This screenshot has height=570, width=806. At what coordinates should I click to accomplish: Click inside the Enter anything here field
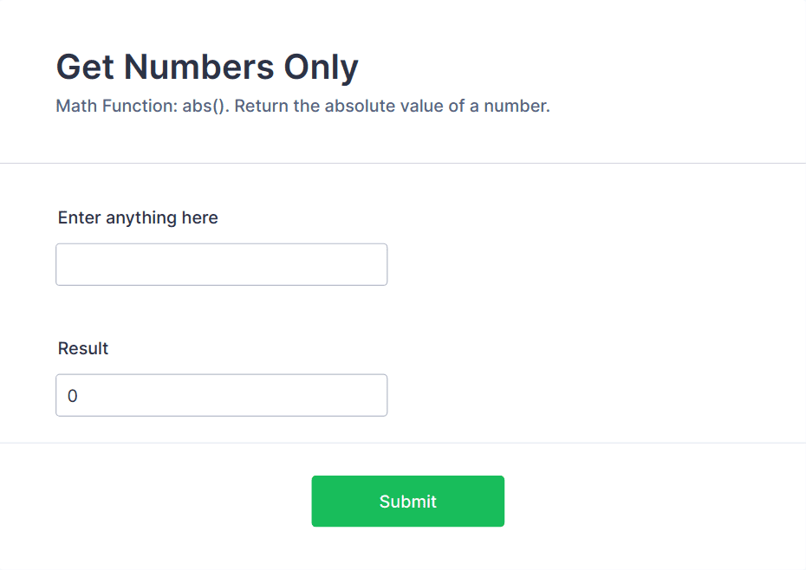221,264
